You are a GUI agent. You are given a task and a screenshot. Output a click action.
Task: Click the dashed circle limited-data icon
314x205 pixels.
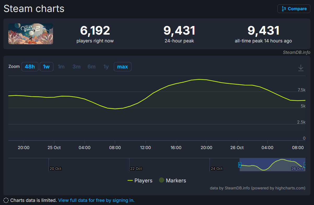pyautogui.click(x=6, y=200)
